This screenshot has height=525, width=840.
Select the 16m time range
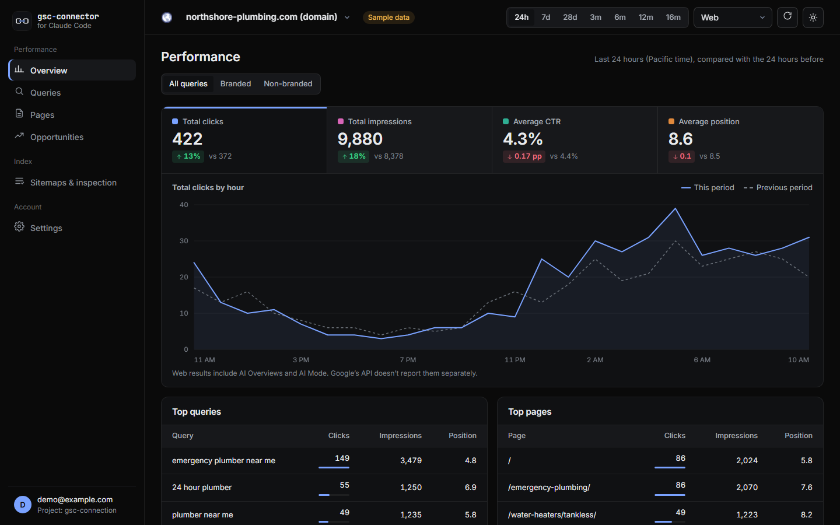673,17
